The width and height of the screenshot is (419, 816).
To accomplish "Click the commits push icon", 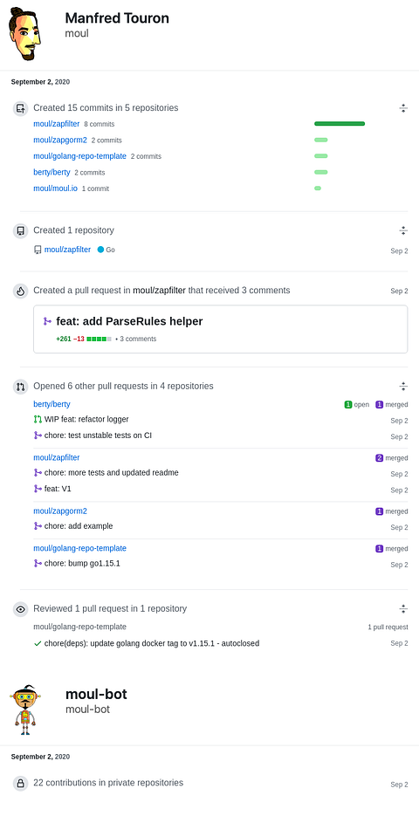I will pyautogui.click(x=20, y=108).
